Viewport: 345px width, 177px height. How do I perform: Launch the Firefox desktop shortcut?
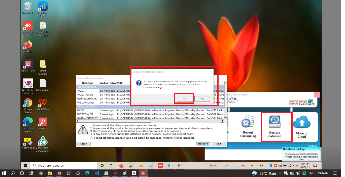pyautogui.click(x=28, y=47)
